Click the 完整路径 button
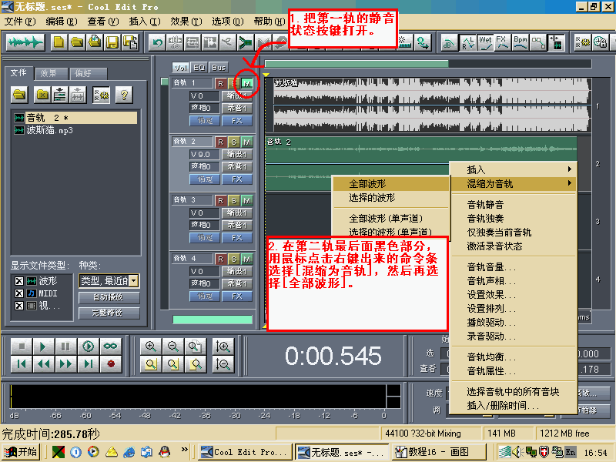616x462 pixels. point(109,313)
